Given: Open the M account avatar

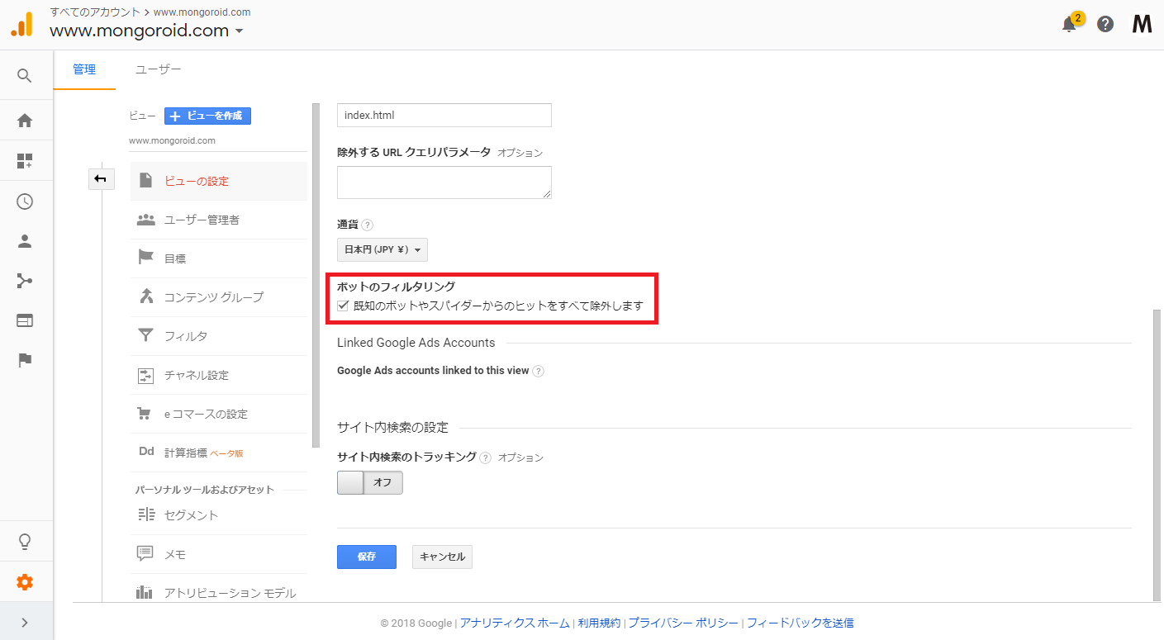Looking at the screenshot, I should [x=1142, y=24].
